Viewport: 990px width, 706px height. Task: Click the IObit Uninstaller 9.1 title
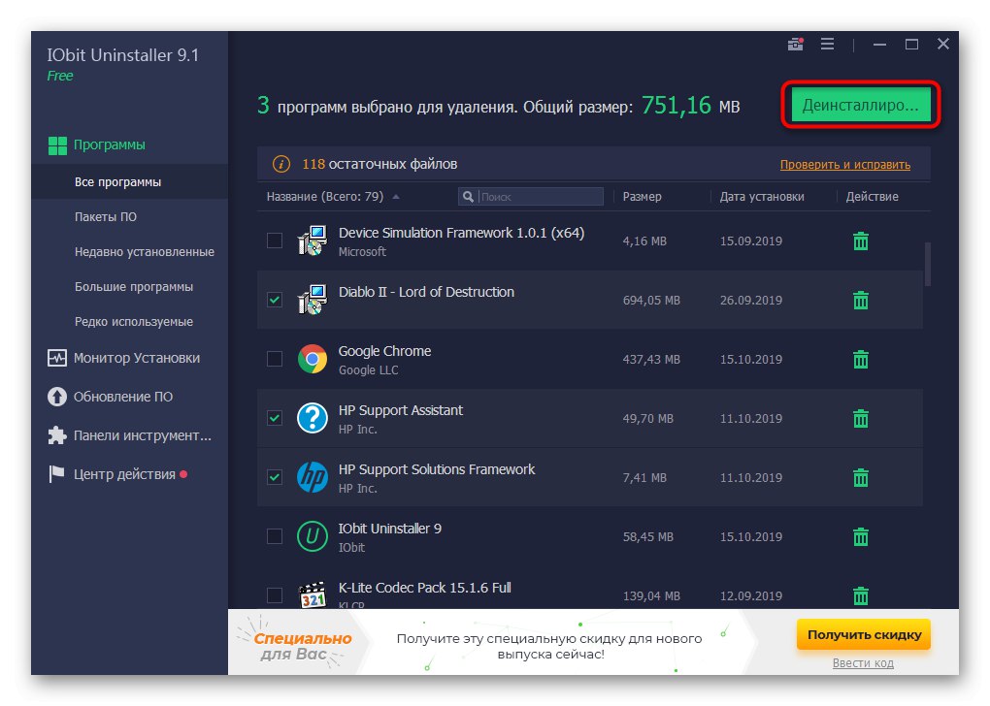(122, 55)
